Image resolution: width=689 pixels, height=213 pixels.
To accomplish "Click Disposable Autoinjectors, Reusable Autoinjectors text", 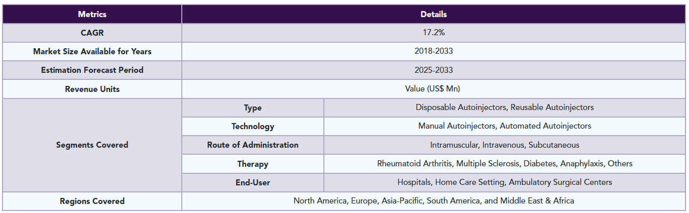I will click(504, 108).
